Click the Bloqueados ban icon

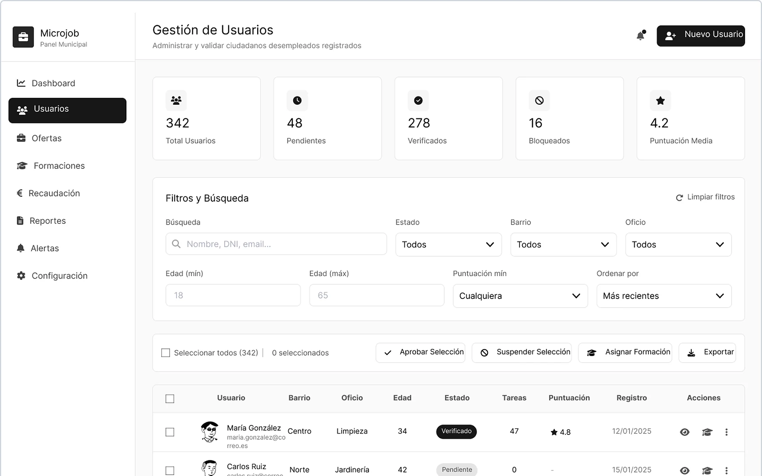[539, 100]
